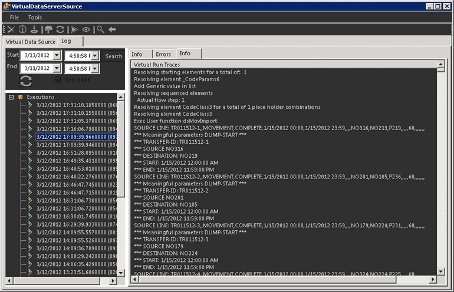
Task: Click the executions list horizontal scrollbar thumb
Action: tap(57, 280)
